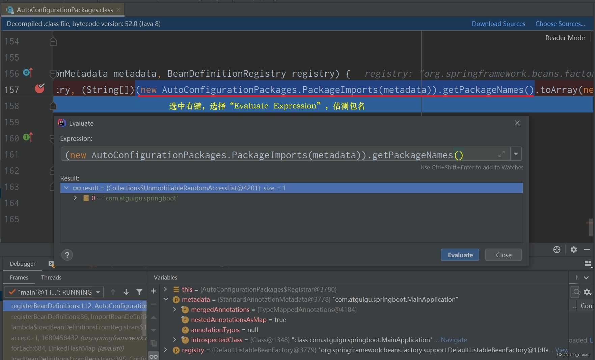The height and width of the screenshot is (360, 595).
Task: Open the memory view settings gear
Action: pos(588,292)
